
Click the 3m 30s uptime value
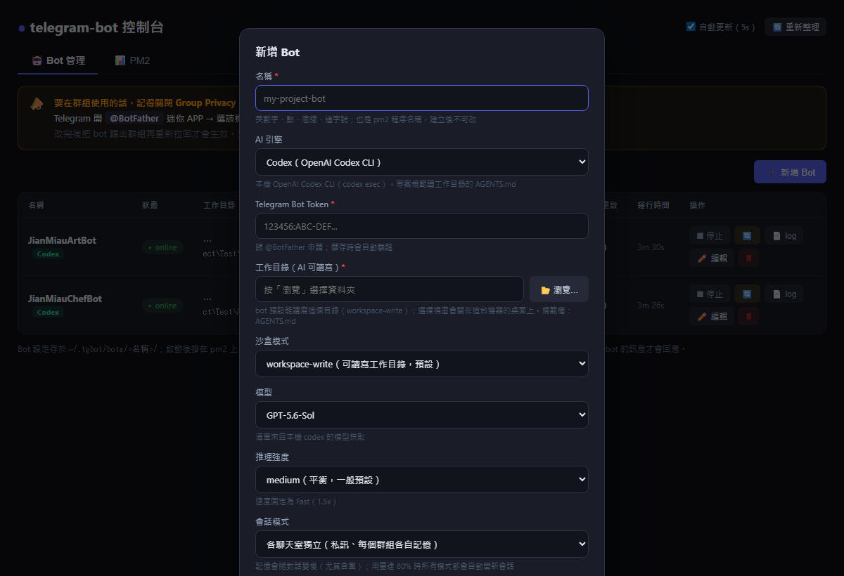pos(651,247)
